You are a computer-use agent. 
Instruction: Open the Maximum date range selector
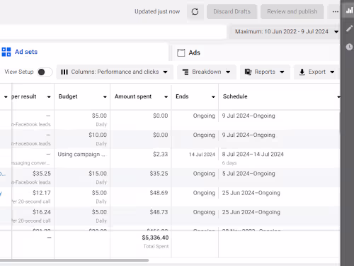tap(285, 32)
